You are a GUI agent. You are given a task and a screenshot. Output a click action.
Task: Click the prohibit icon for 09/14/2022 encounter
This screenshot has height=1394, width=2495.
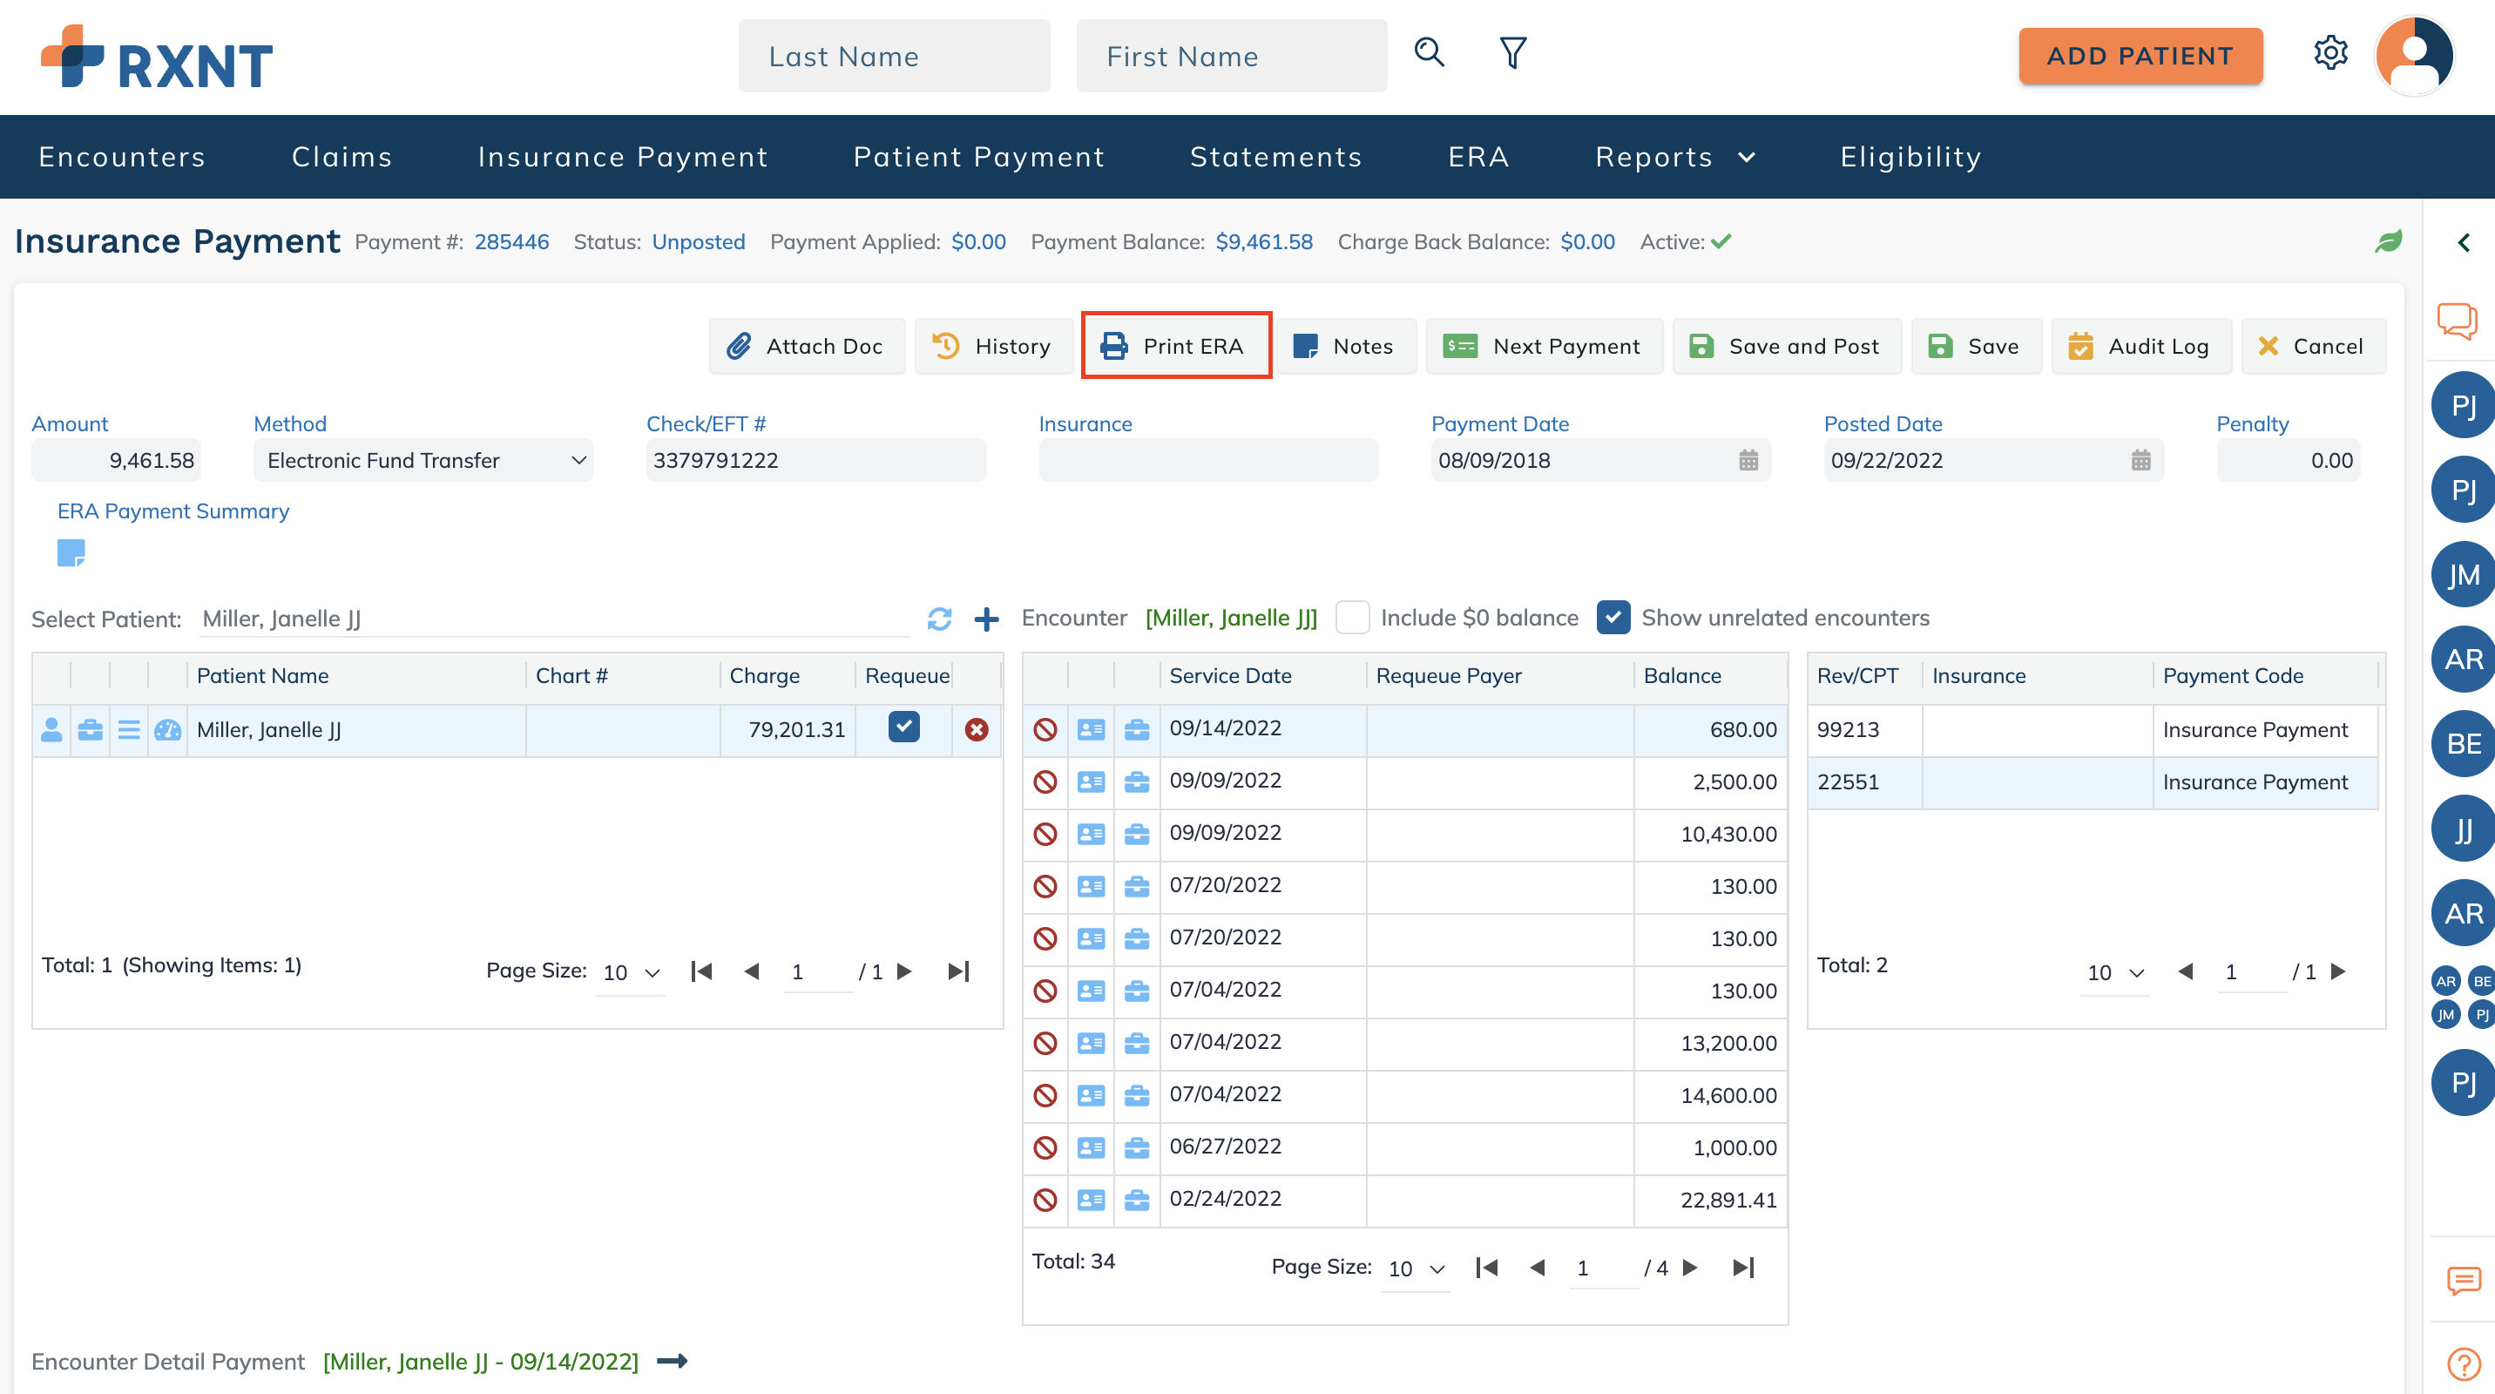tap(1045, 730)
